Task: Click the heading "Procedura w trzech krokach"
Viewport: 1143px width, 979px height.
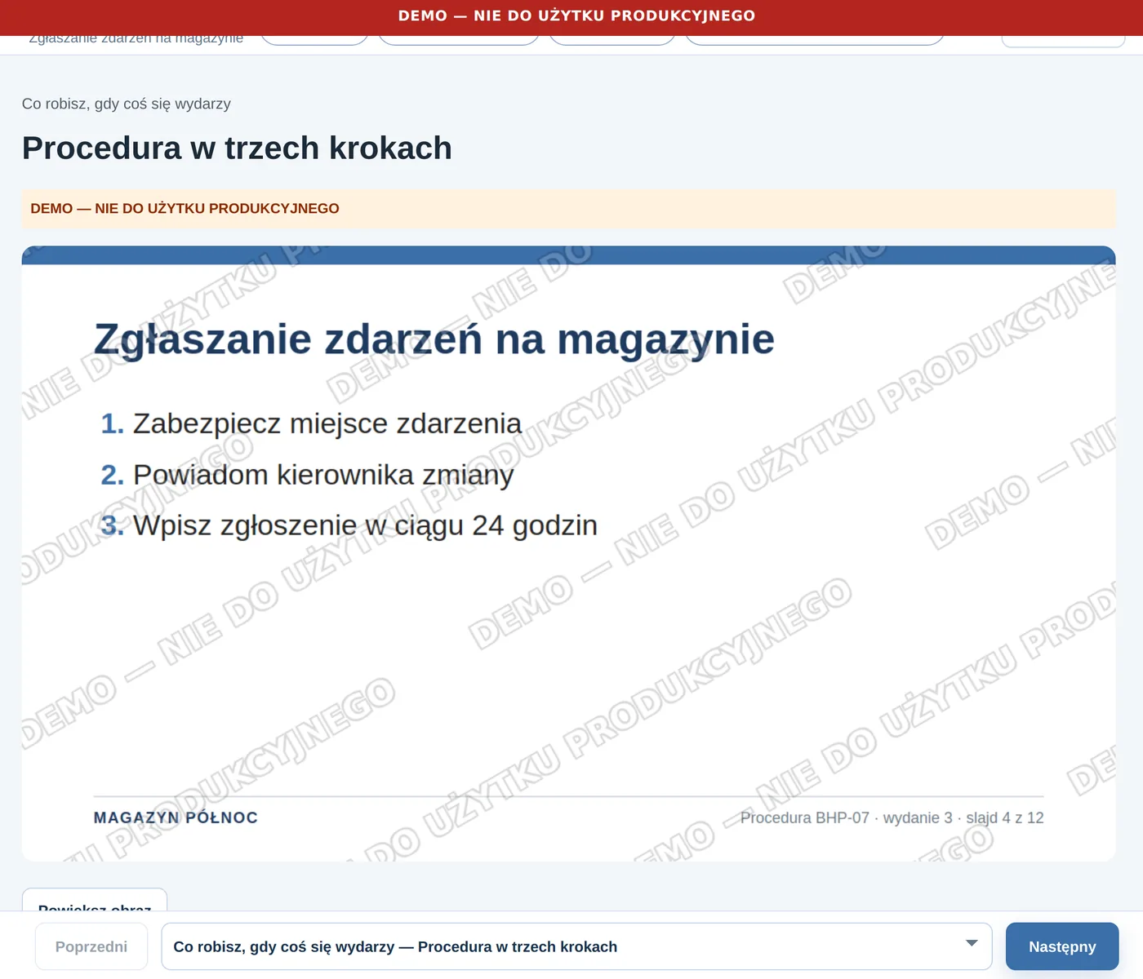Action: (x=237, y=148)
